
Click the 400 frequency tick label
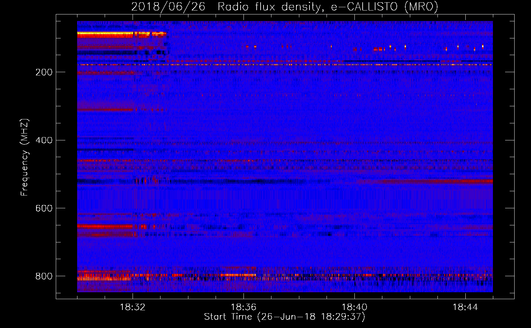44,140
